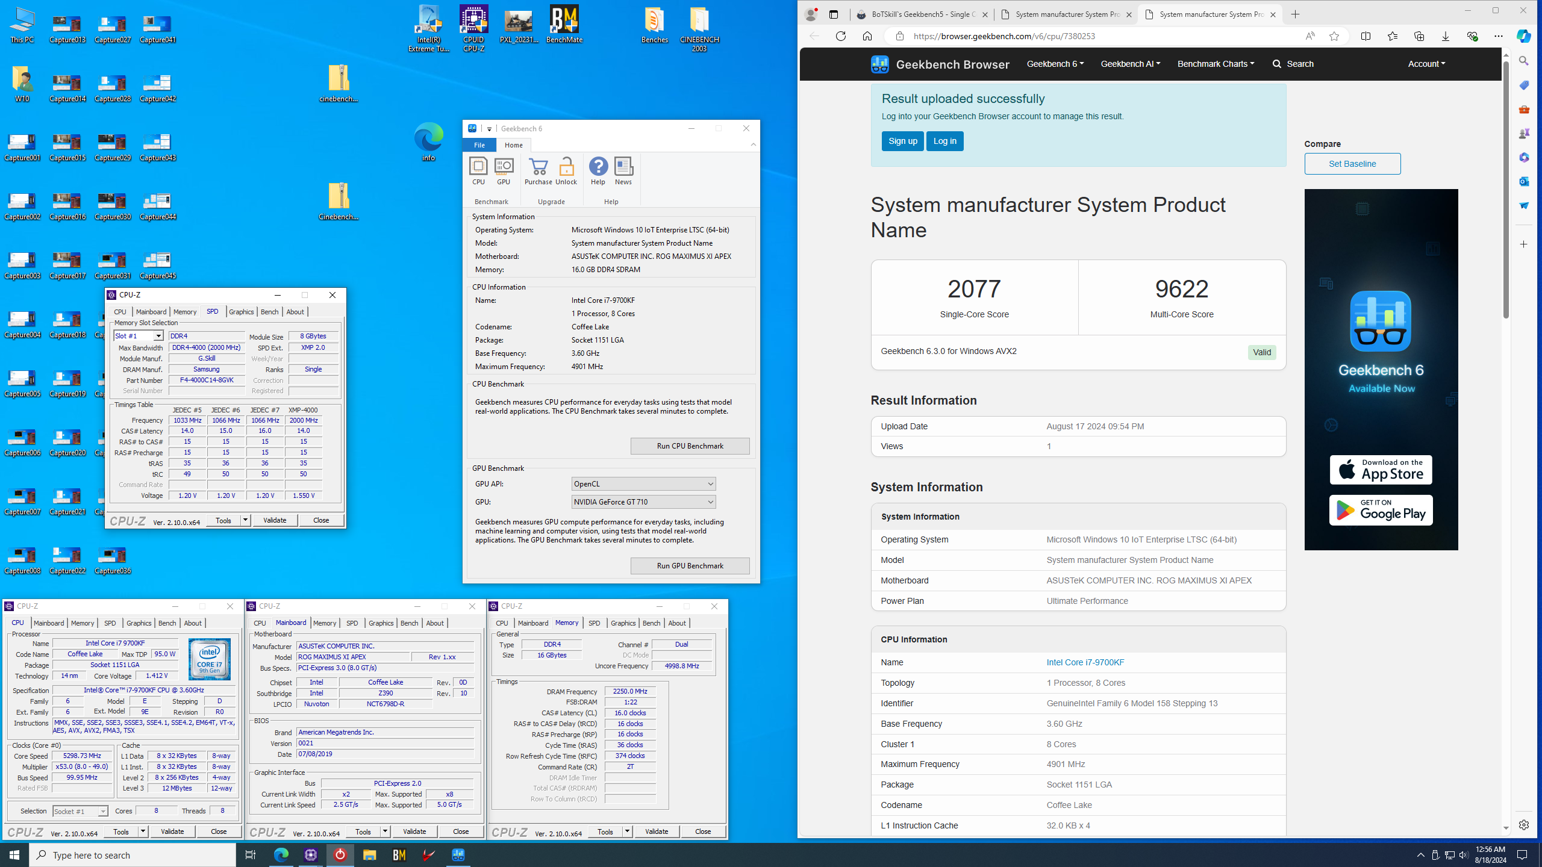Open Graphics tab in SPD CPU-Z window
Viewport: 1542px width, 867px height.
pos(242,311)
